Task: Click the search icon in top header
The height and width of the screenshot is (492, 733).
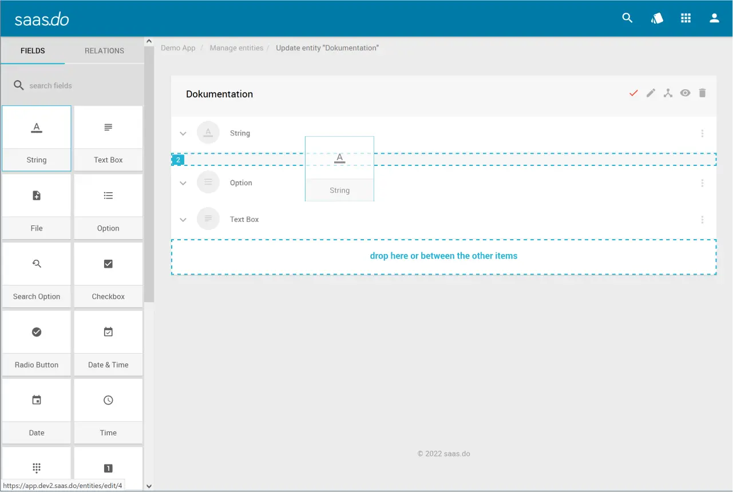Action: tap(627, 18)
